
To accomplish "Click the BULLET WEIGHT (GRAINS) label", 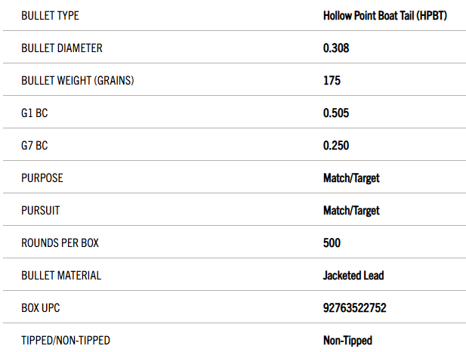I will tap(78, 80).
